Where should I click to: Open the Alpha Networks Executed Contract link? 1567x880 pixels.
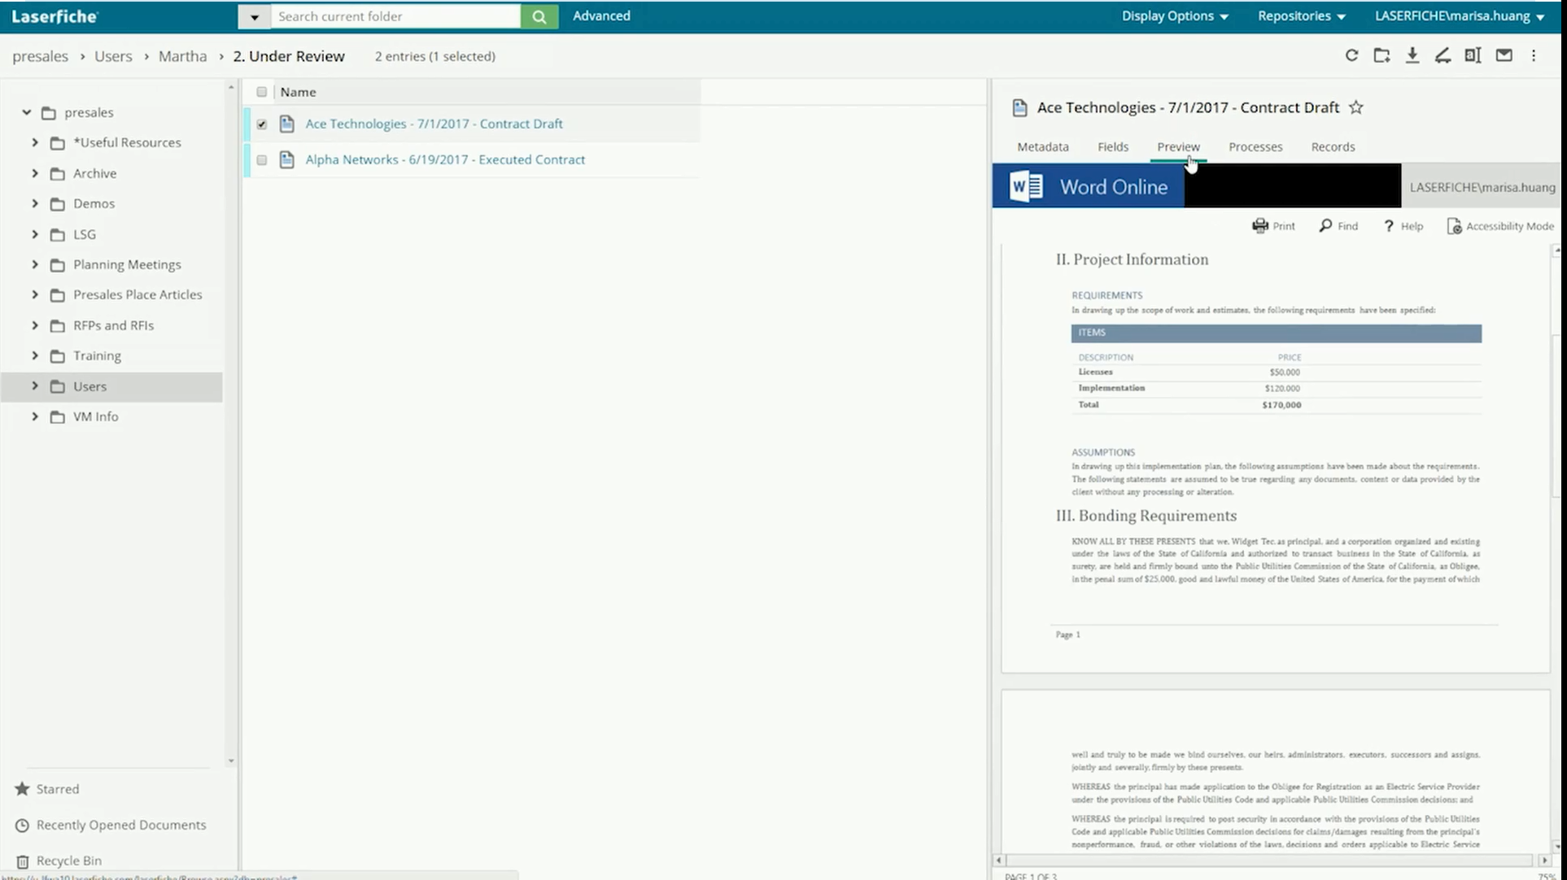445,160
